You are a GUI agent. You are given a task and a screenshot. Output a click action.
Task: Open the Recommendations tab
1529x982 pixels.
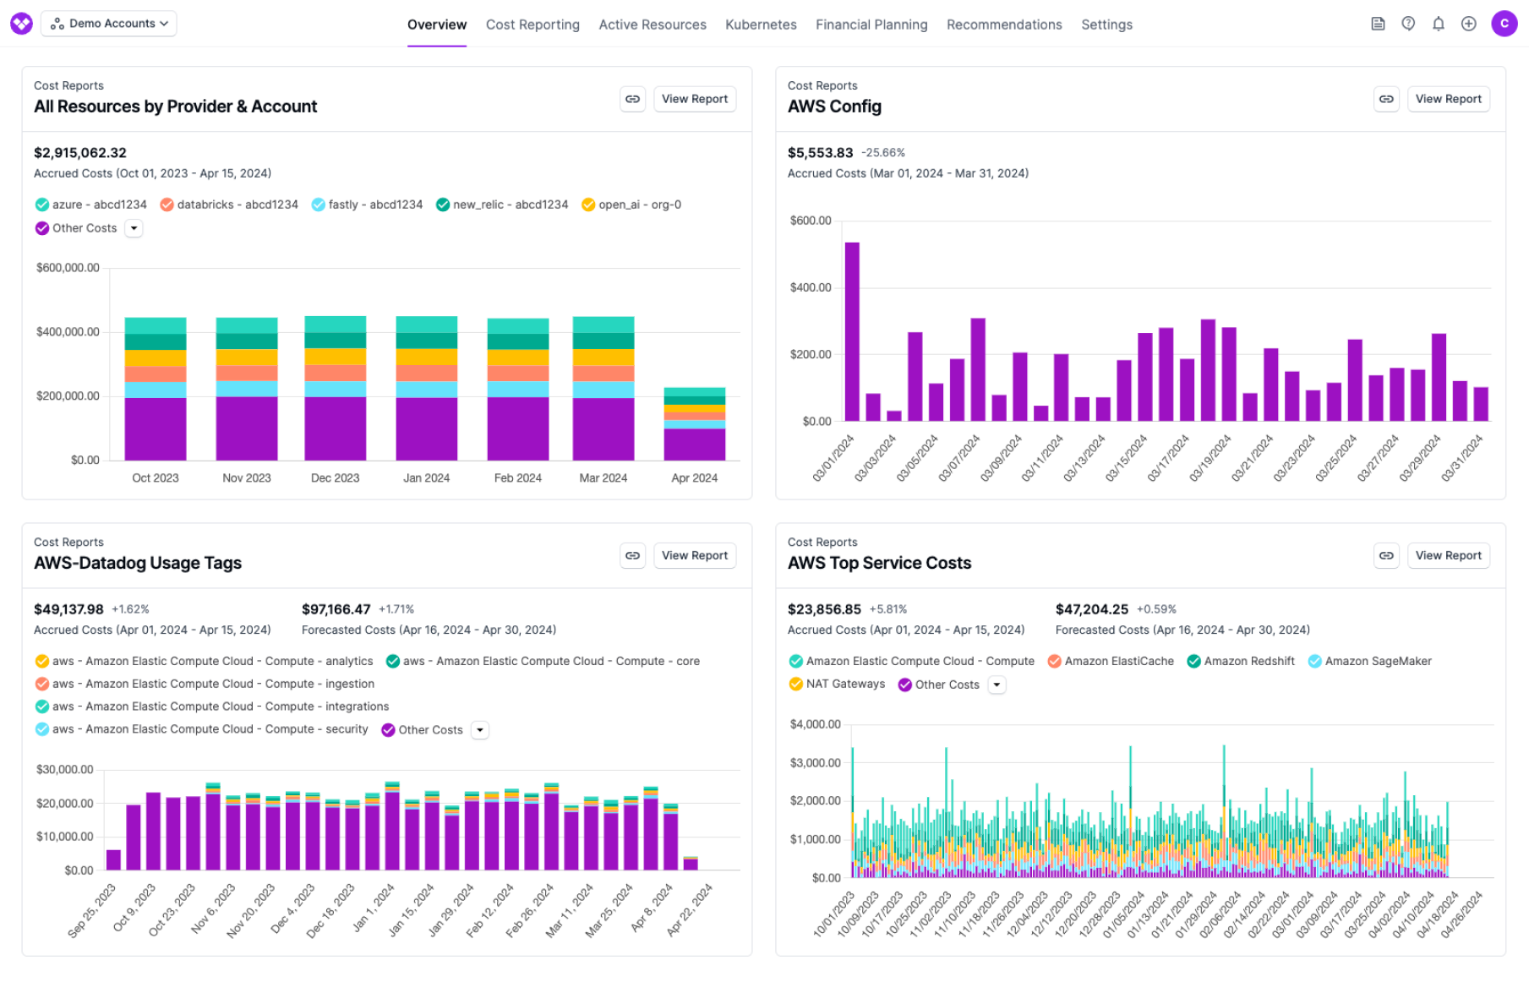1004,25
